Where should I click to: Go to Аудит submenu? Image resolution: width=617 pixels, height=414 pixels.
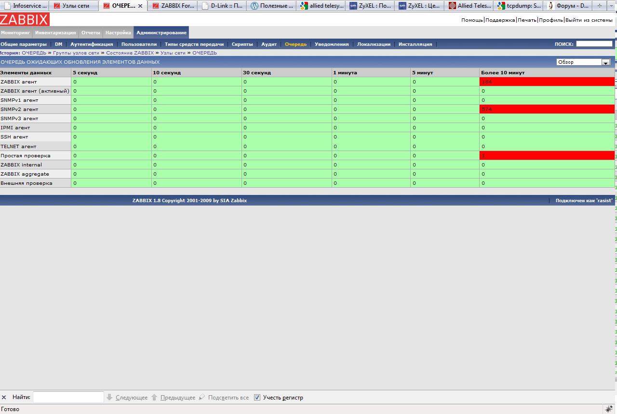(x=269, y=44)
